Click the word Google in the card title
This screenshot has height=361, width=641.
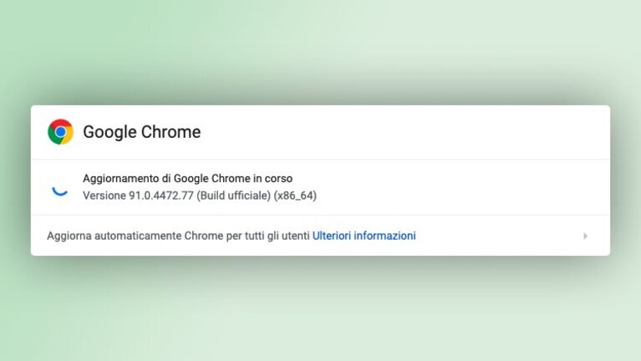tap(109, 133)
